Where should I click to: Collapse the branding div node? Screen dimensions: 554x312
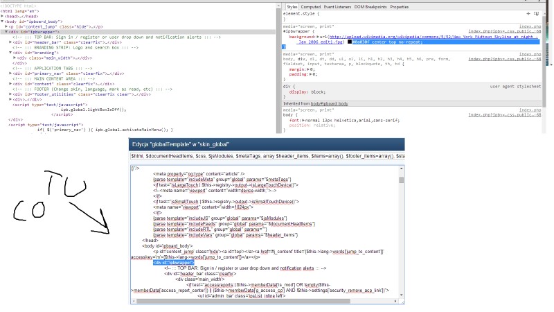point(11,53)
